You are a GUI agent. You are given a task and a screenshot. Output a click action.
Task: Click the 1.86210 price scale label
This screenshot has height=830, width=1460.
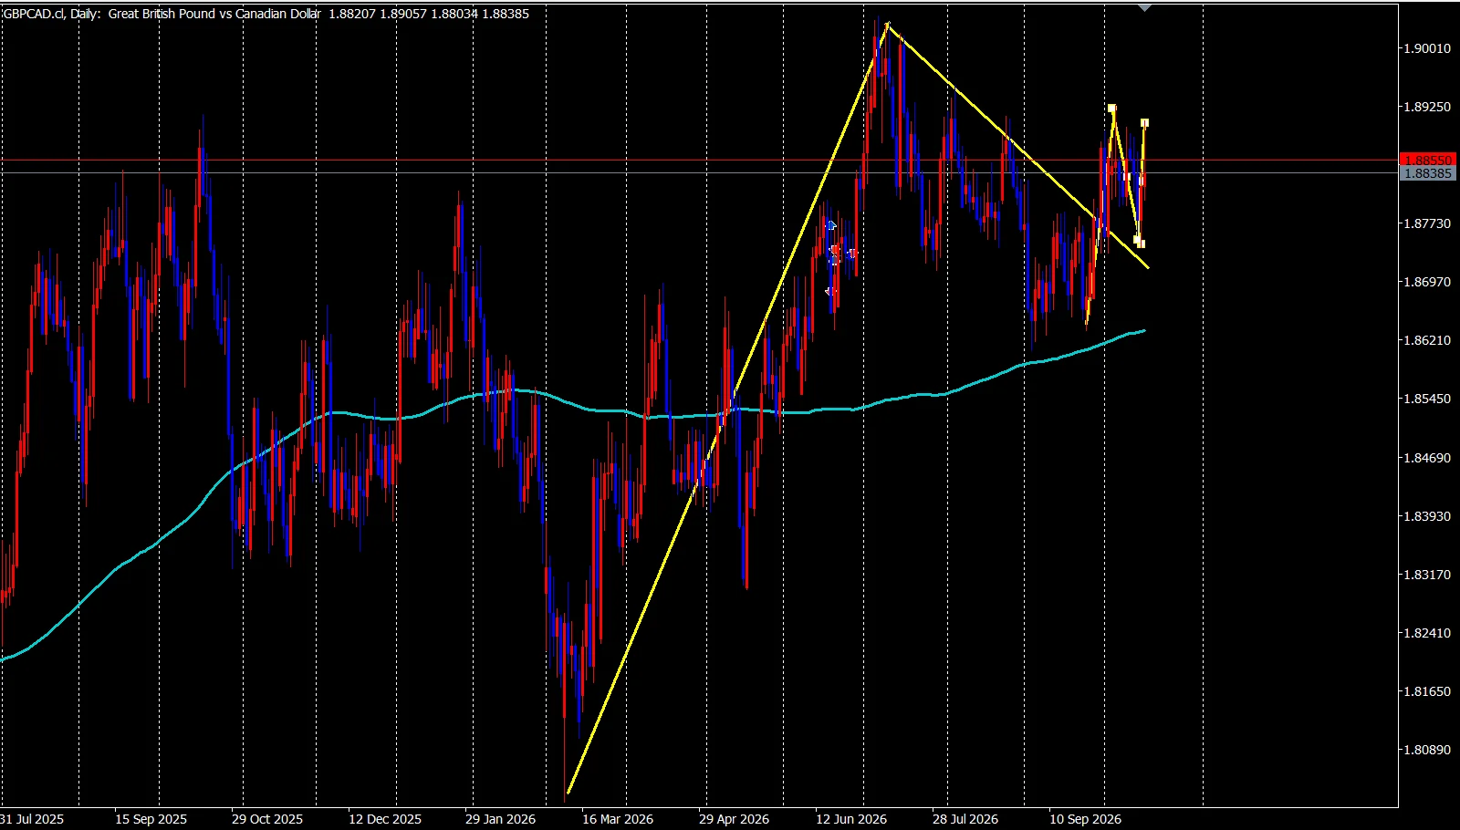point(1426,340)
